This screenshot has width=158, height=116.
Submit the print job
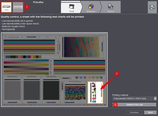click(134, 105)
